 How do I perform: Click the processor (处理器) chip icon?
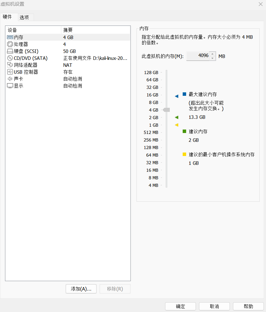click(x=10, y=44)
